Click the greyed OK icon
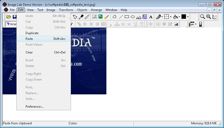 pyautogui.click(x=158, y=24)
